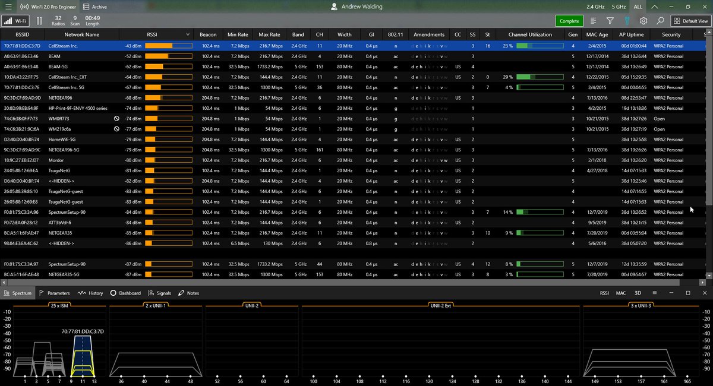
Task: Open the Signals tab
Action: coord(160,293)
